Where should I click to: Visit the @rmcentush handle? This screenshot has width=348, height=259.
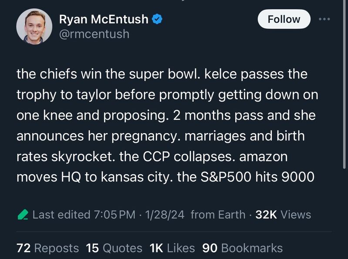94,34
